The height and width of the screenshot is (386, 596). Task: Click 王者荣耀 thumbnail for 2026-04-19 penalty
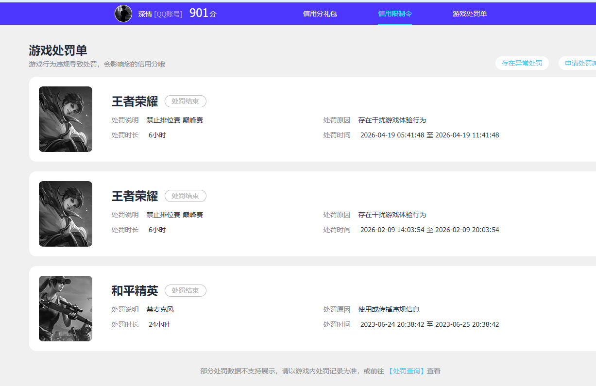66,119
